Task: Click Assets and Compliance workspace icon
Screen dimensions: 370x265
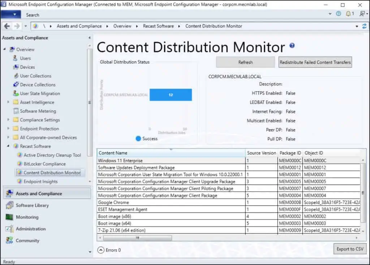Action: 9,193
